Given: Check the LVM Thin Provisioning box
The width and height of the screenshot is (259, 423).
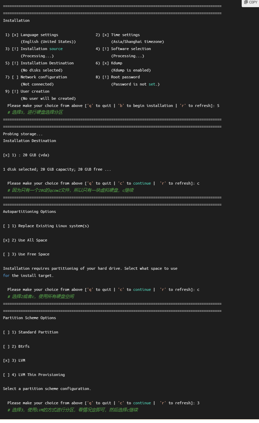Looking at the screenshot, I should (6, 375).
